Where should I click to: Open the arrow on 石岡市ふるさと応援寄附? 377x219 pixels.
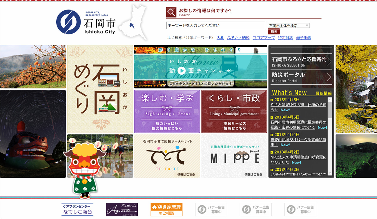pyautogui.click(x=329, y=62)
